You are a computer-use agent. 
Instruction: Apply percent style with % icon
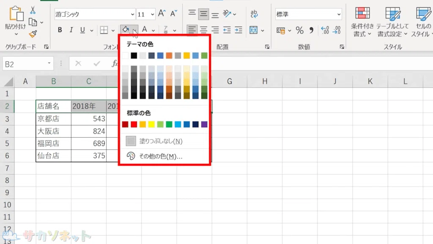pyautogui.click(x=300, y=30)
